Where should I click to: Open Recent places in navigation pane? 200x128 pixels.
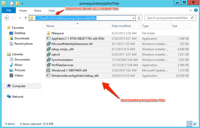(x=23, y=44)
